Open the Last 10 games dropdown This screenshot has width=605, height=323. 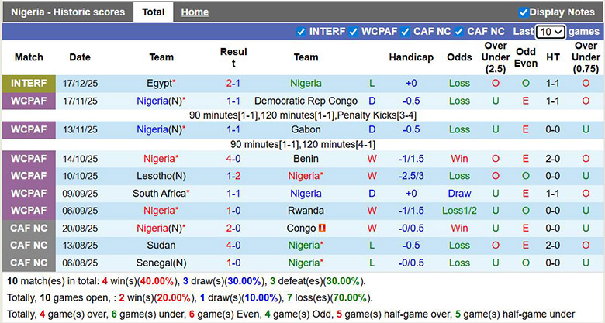pos(550,32)
